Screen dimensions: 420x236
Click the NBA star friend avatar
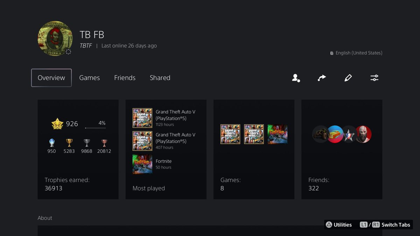coord(349,134)
